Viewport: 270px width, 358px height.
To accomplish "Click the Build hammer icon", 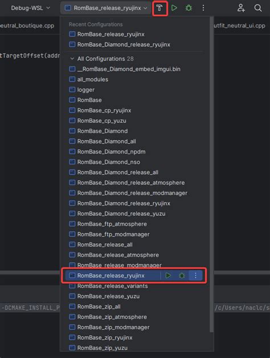I will pos(159,8).
